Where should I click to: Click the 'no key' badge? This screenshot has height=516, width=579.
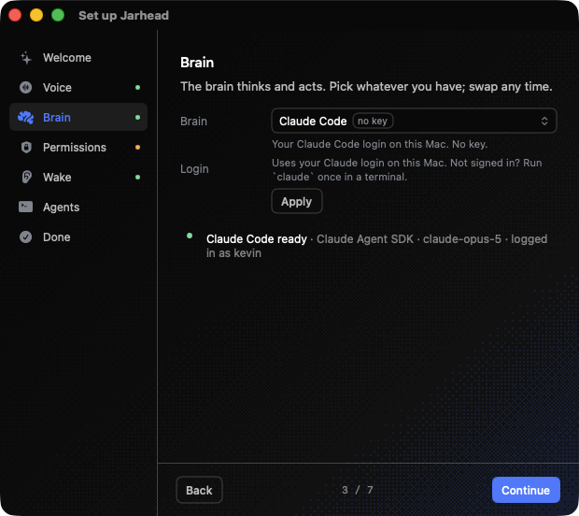point(373,121)
